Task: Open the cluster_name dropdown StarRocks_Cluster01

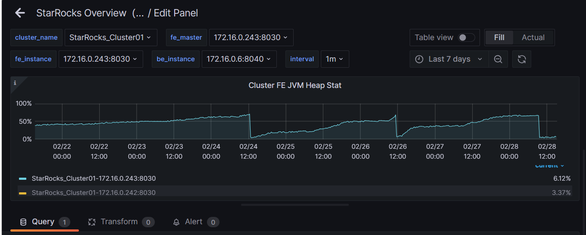Action: pos(111,38)
